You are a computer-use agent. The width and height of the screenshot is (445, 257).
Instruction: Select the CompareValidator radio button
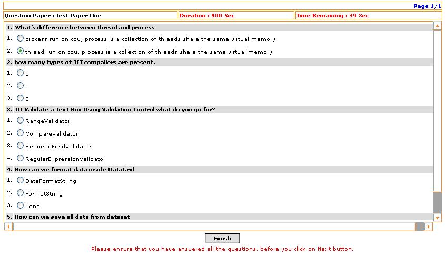coord(20,132)
